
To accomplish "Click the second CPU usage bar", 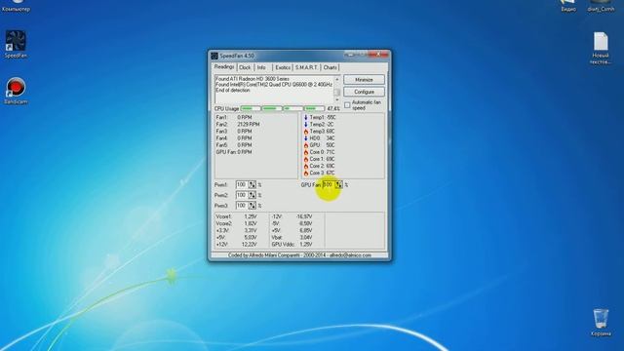I will coord(272,108).
